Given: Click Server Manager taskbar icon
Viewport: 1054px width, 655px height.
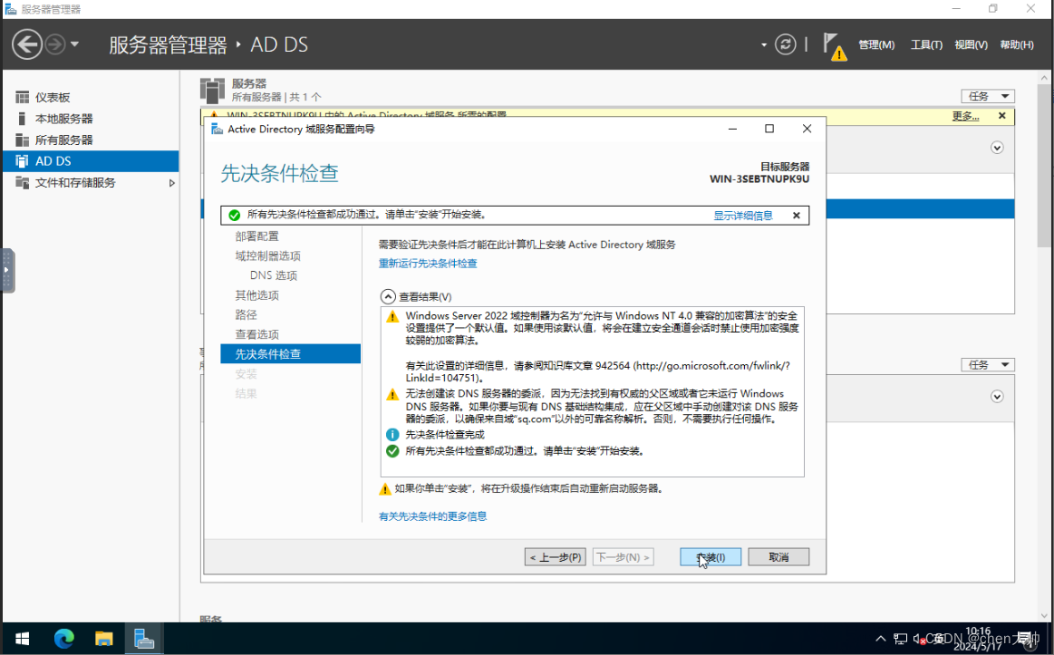Looking at the screenshot, I should coord(144,639).
